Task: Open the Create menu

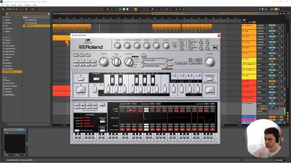Action: click(14, 5)
